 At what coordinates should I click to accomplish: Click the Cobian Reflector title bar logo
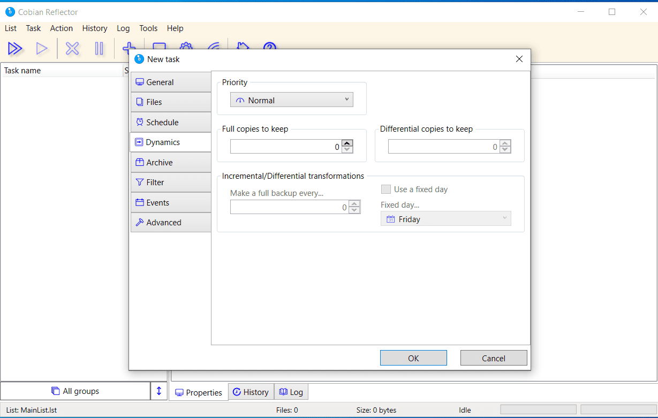click(10, 12)
